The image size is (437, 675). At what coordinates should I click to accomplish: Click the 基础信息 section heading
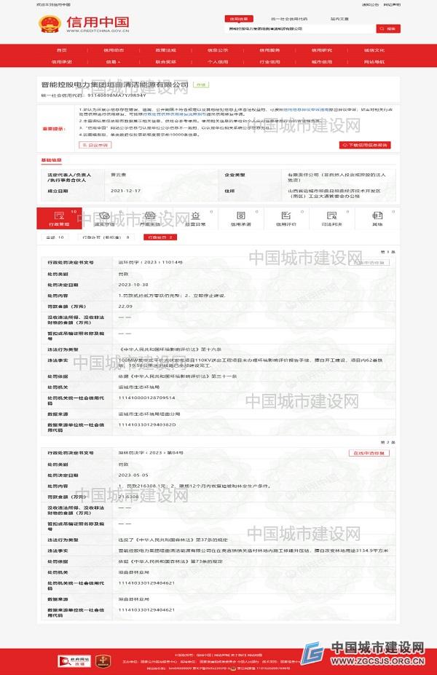coord(51,161)
